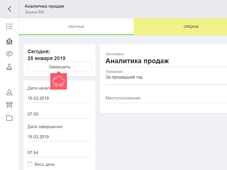Switch to the СРЕДНИЕ tab
The height and width of the screenshot is (170, 227).
180,27
